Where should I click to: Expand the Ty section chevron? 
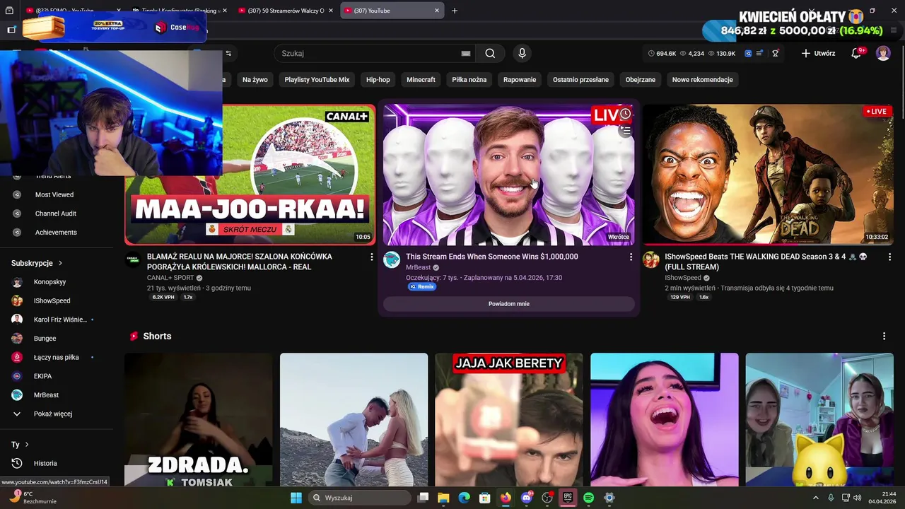tap(27, 445)
